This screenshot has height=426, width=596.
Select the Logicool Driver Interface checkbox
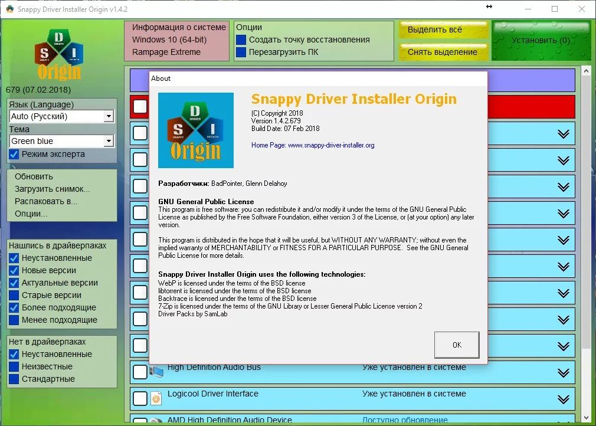(140, 398)
